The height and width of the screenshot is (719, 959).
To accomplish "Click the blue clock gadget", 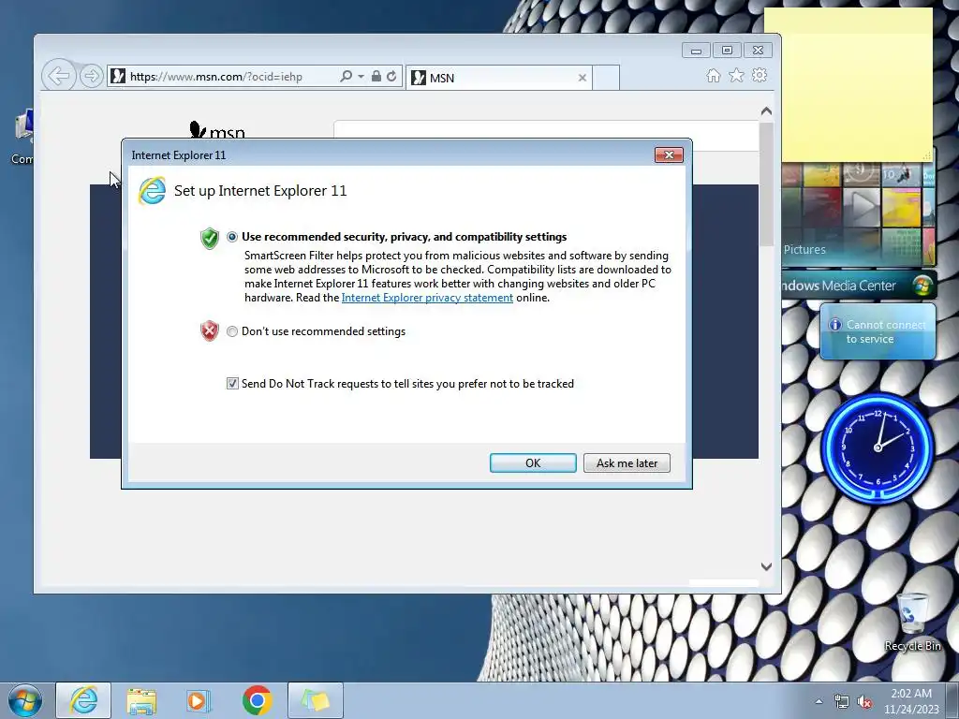I will [x=878, y=448].
